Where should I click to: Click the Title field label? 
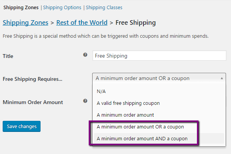[x=8, y=56]
